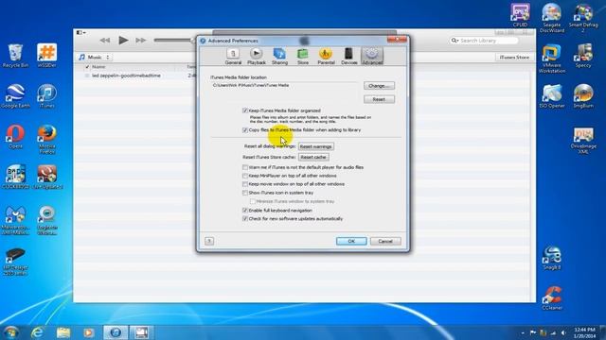Select the Speccy desktop icon
Screen dimensions: 606x340
tap(583, 56)
